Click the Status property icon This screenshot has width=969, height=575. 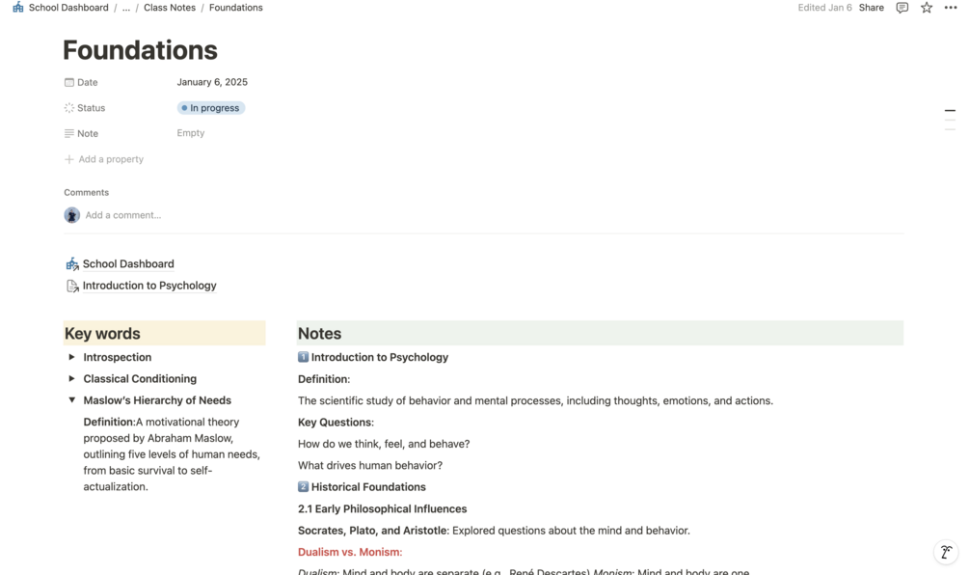69,108
